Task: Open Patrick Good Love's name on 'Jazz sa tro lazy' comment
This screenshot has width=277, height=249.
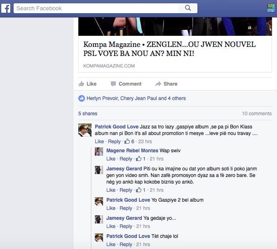Action: point(117,127)
